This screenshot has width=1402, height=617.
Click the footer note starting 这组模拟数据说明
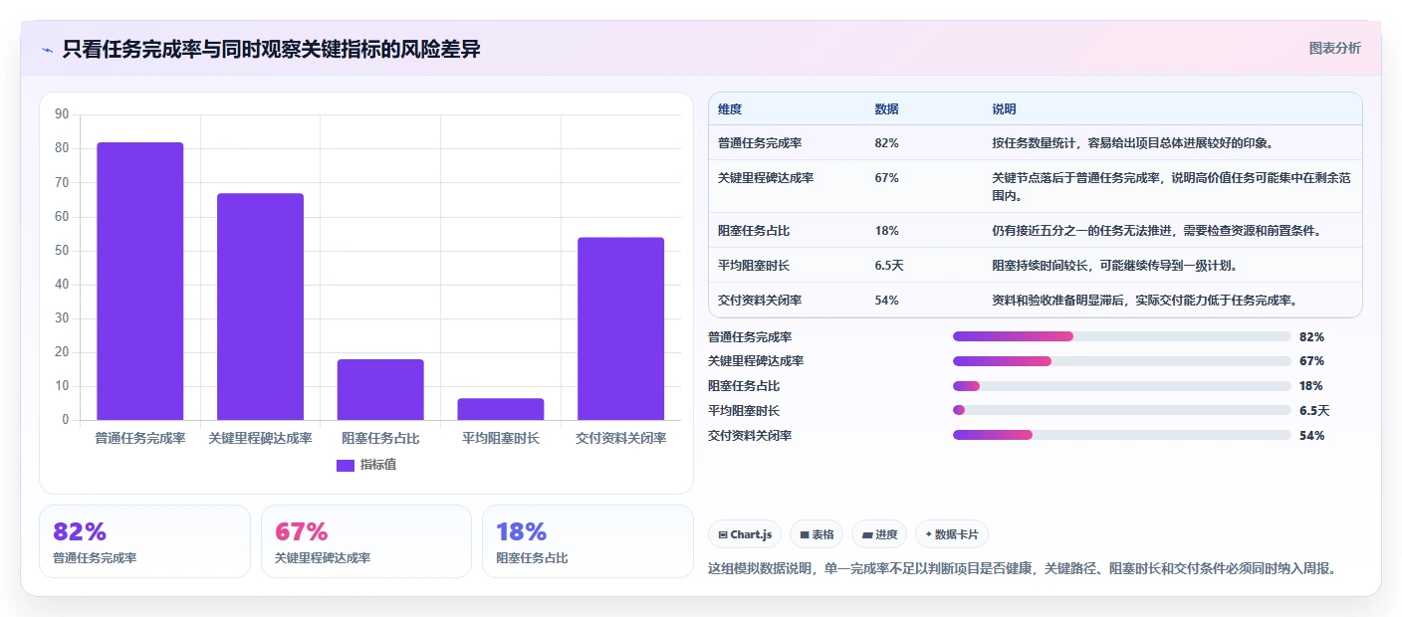click(x=1022, y=568)
